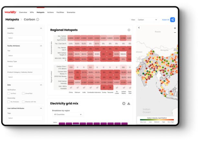
Task: Click the Regional Hotspots info icon
Action: point(129,30)
